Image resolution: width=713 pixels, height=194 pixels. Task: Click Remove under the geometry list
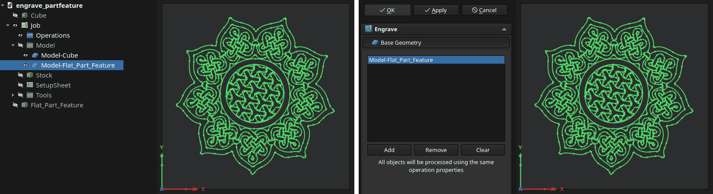[436, 150]
